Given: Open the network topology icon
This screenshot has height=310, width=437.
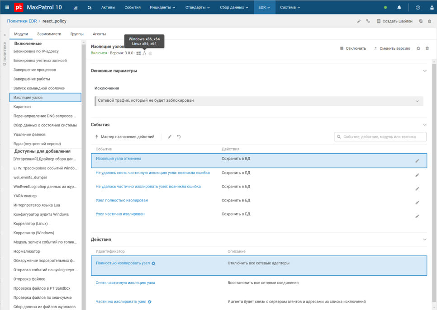Looking at the screenshot, I should (90, 8).
